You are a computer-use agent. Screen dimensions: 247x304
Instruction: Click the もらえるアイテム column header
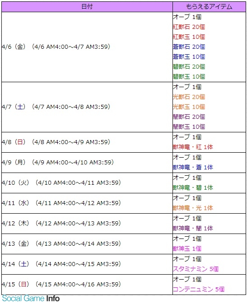click(209, 7)
